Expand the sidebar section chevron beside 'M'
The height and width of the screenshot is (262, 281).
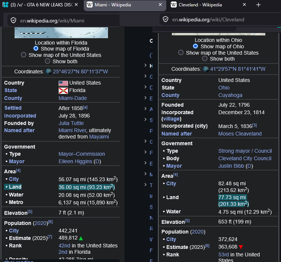click(145, 174)
